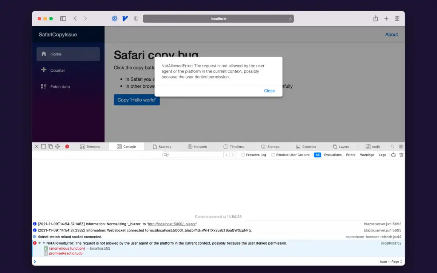Open the Network tab
This screenshot has width=437, height=273.
point(197,147)
